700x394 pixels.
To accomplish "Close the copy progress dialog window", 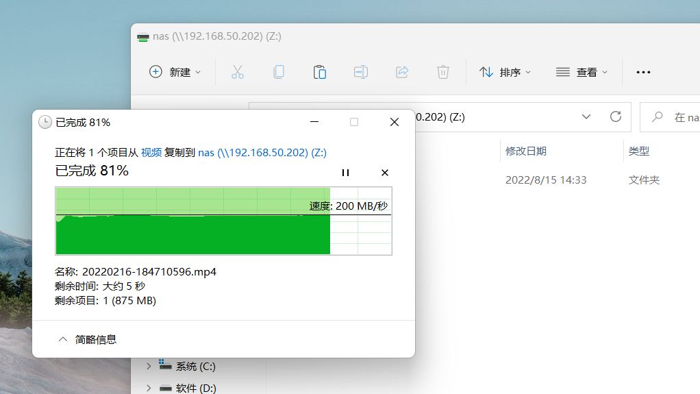I will [x=395, y=122].
